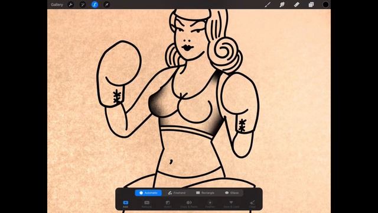This screenshot has width=378, height=213.
Task: Return to the Gallery
Action: pyautogui.click(x=57, y=5)
